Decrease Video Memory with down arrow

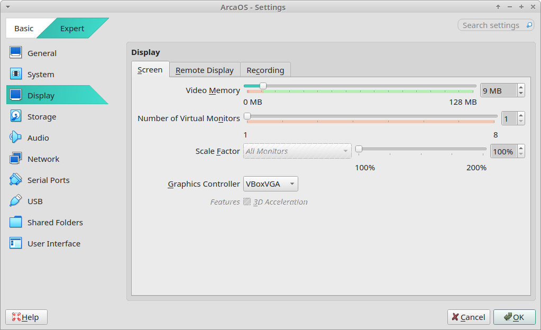[521, 94]
